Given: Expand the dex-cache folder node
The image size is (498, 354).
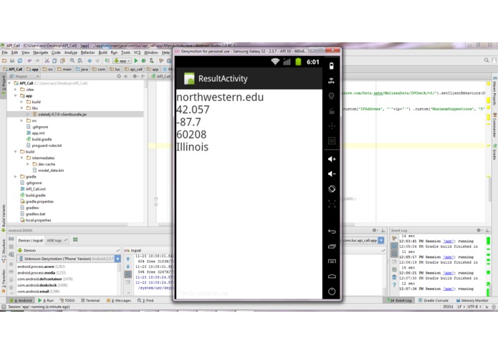Looking at the screenshot, I should click(28, 164).
